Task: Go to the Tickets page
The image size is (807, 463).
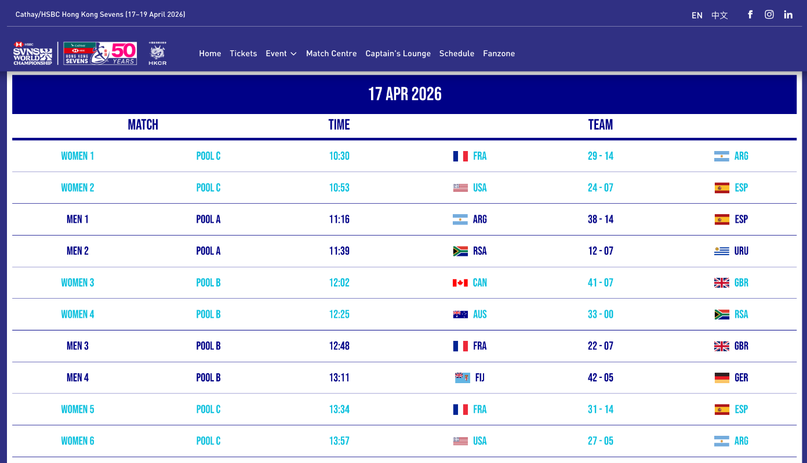Action: coord(243,53)
